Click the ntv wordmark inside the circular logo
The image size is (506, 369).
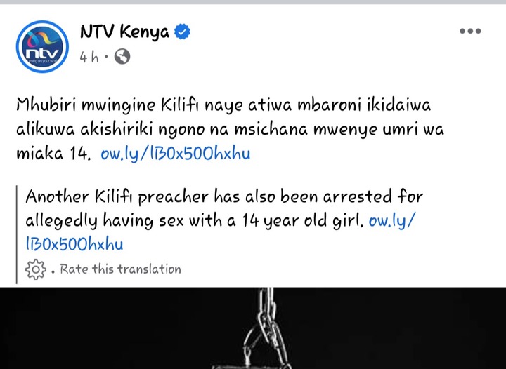[x=42, y=53]
